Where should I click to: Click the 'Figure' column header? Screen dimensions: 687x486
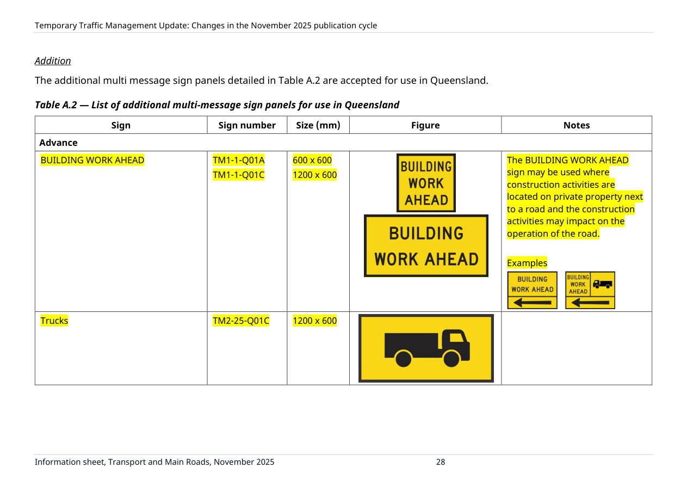[425, 125]
